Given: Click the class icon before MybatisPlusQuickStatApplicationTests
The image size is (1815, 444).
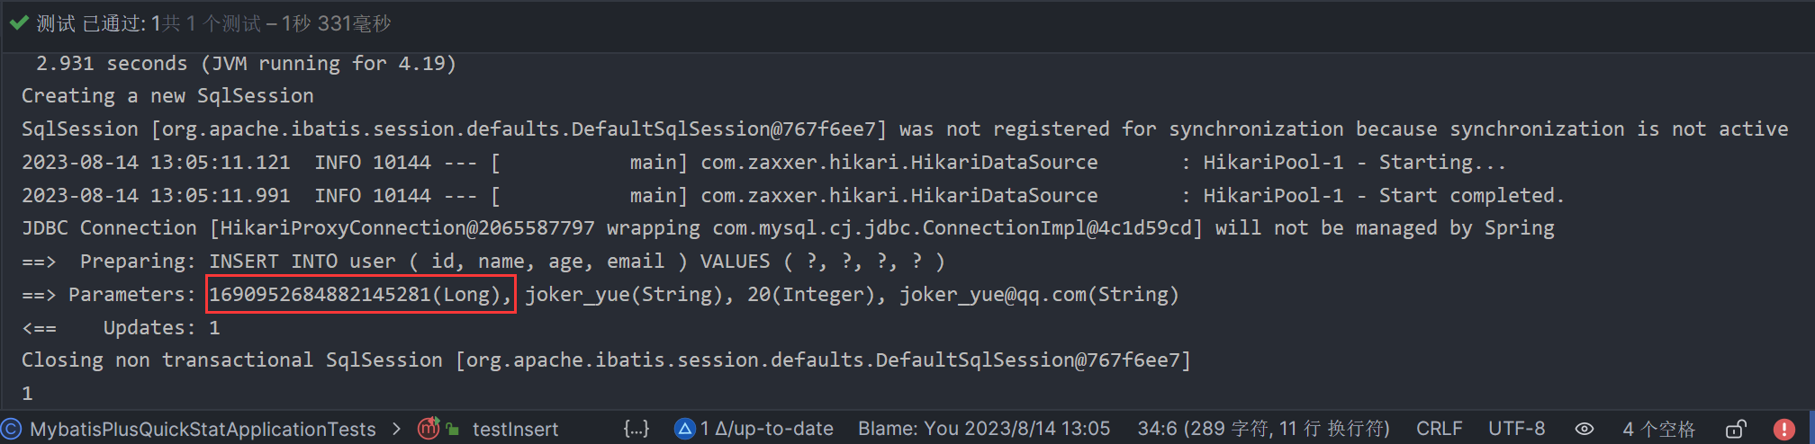Looking at the screenshot, I should click(12, 429).
